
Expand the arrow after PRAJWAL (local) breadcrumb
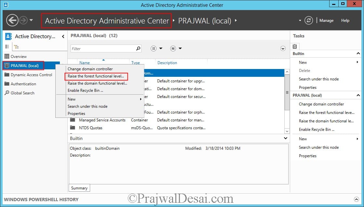click(x=236, y=21)
